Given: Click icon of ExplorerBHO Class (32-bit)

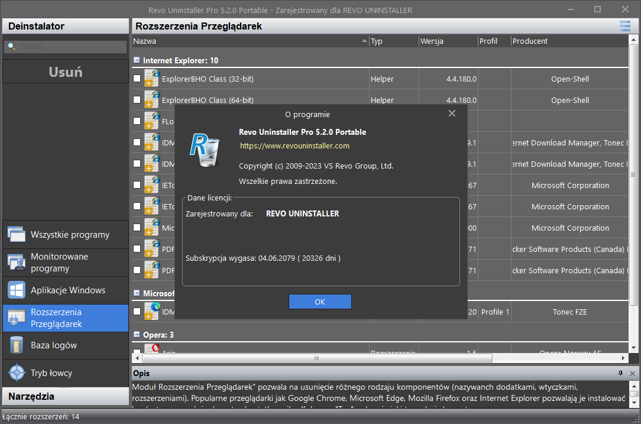Looking at the screenshot, I should pyautogui.click(x=151, y=78).
